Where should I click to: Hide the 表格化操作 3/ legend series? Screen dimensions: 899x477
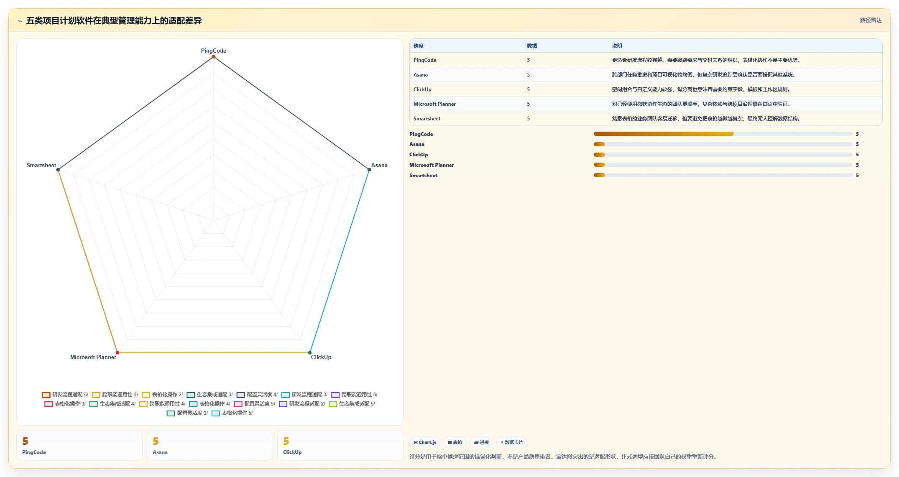65,404
